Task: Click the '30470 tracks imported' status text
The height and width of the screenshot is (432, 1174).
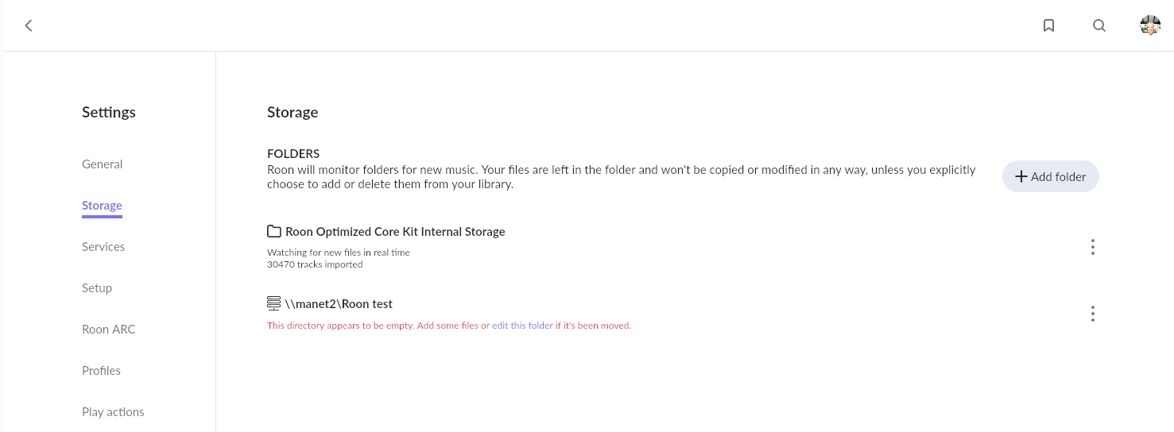Action: [x=315, y=264]
